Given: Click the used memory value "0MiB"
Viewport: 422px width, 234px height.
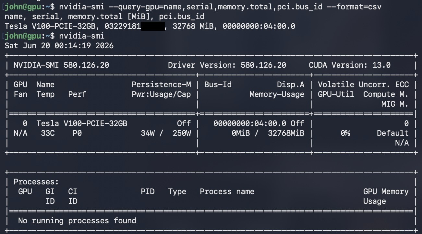Looking at the screenshot, I should pos(241,133).
